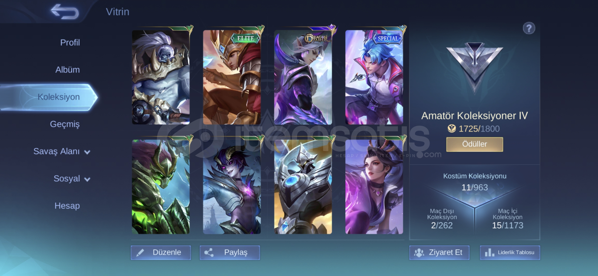Expand the Sosyal submenu chevron
The width and height of the screenshot is (598, 276).
click(x=87, y=179)
